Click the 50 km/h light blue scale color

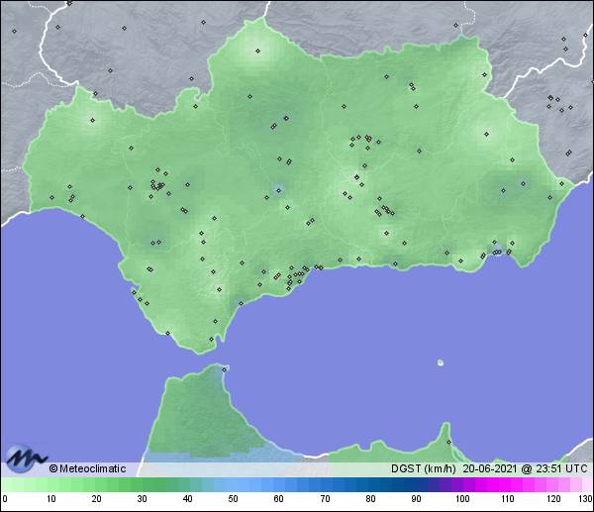point(233,484)
